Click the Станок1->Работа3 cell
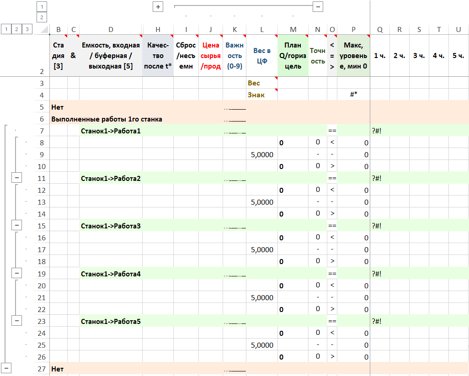This screenshot has height=376, width=469. pos(111,226)
